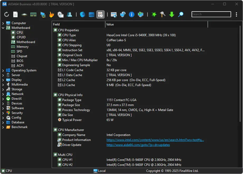243x174 pixels.
Task: Expand the Network tree node
Action: click(3, 94)
